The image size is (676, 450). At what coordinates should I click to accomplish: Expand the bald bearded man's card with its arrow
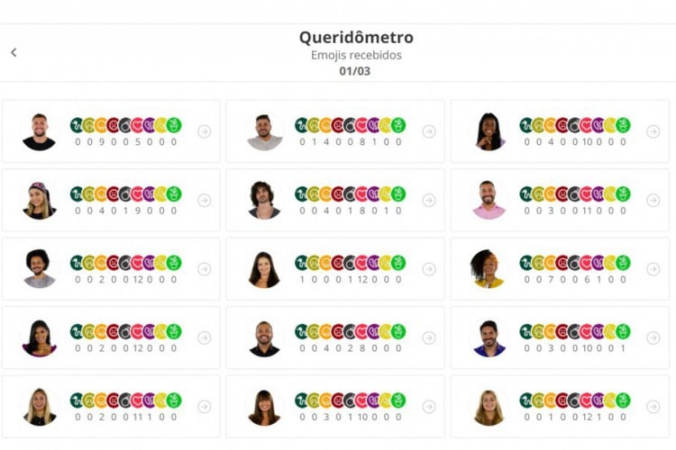[x=428, y=337]
